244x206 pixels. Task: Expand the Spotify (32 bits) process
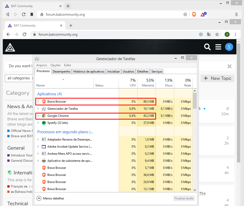pos(38,123)
